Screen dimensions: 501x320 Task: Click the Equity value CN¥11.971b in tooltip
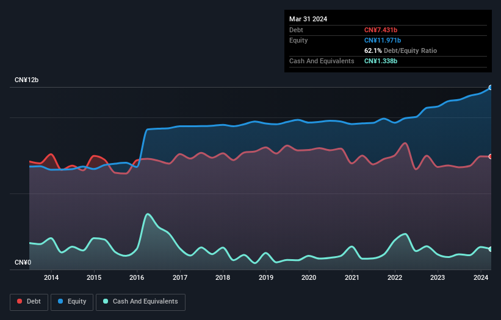[x=383, y=40]
